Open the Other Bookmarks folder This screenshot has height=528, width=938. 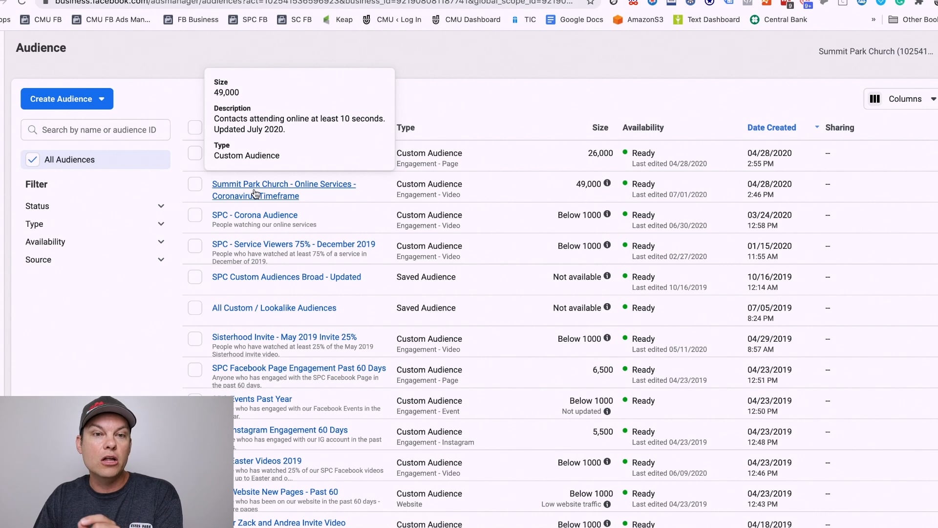(913, 20)
